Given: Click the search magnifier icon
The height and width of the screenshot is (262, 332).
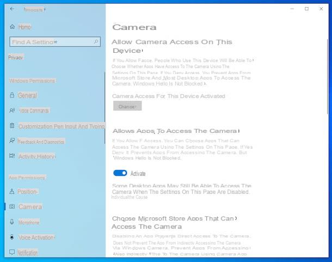Looking at the screenshot, I should pos(96,41).
